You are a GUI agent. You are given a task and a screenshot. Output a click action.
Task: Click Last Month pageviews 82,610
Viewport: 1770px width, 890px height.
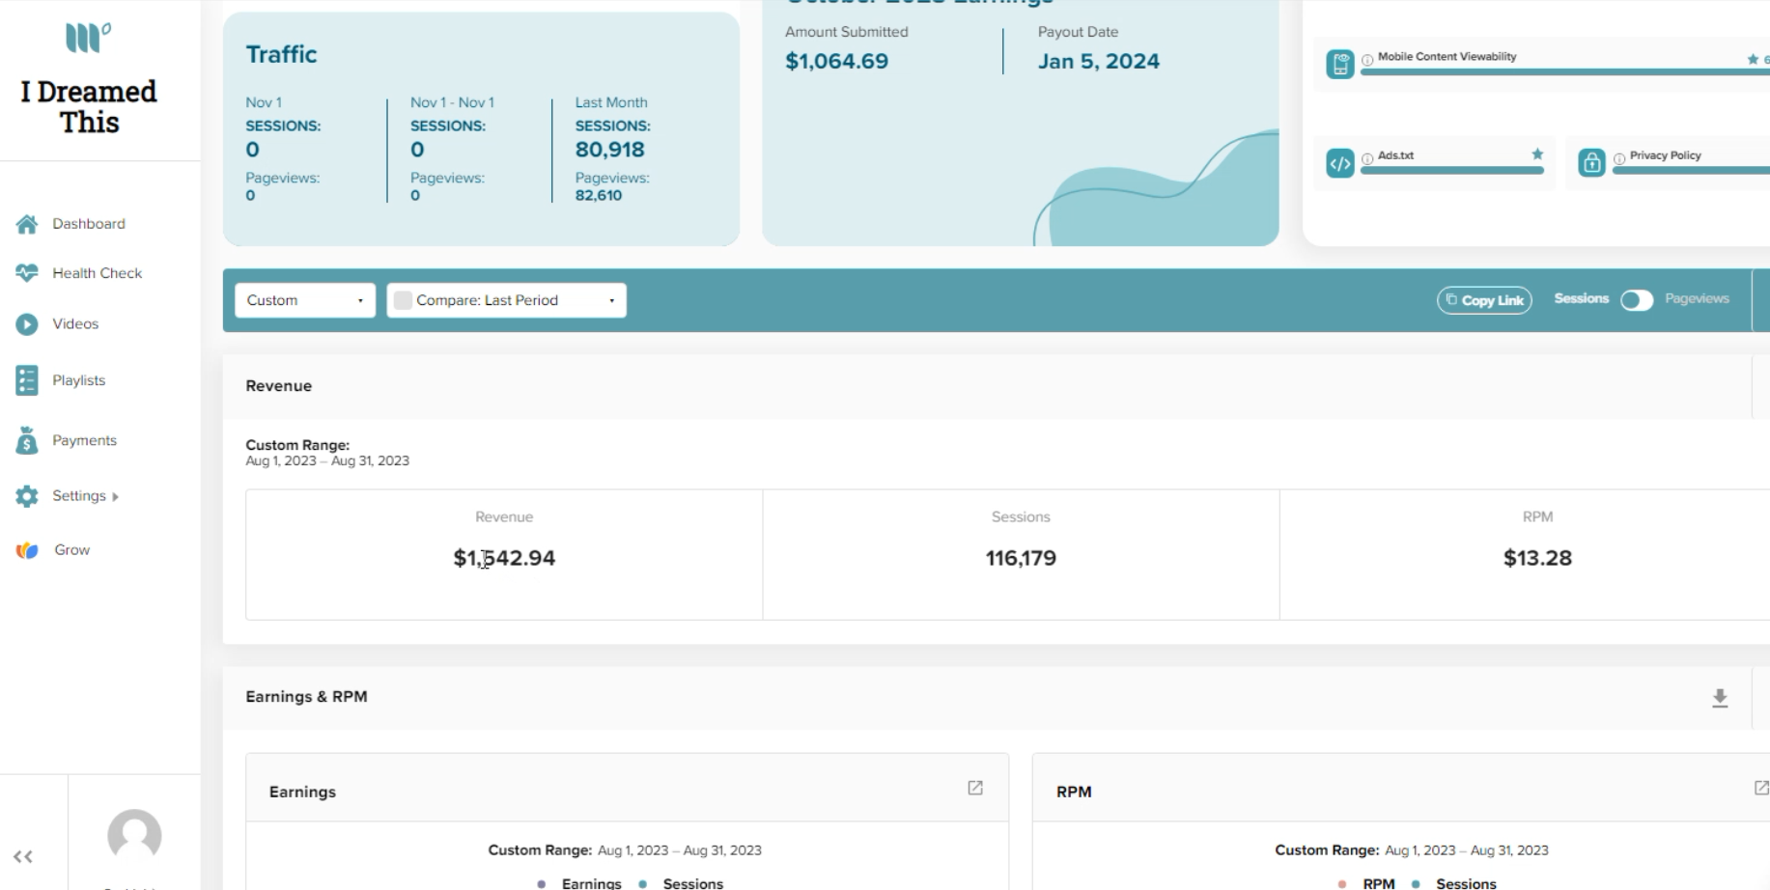tap(599, 196)
